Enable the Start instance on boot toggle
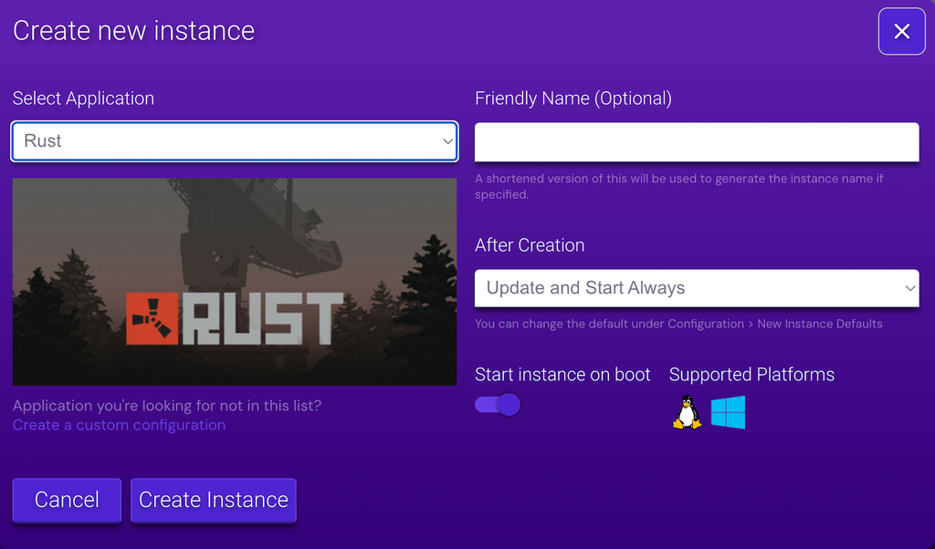The width and height of the screenshot is (935, 549). click(x=497, y=404)
